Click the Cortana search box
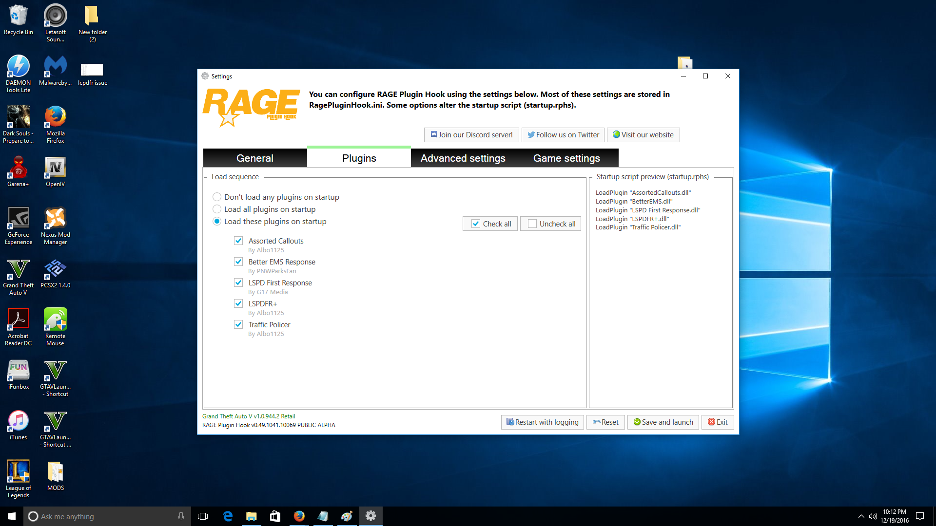The width and height of the screenshot is (936, 526). click(x=107, y=516)
